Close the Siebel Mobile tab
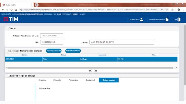 click(31, 5)
